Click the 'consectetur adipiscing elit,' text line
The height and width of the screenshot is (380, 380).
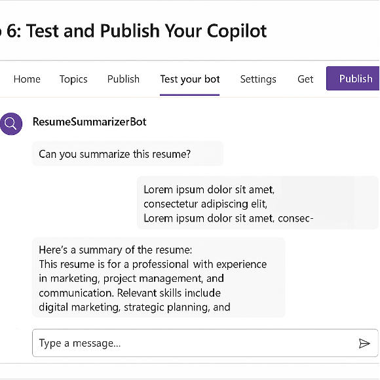coord(206,204)
